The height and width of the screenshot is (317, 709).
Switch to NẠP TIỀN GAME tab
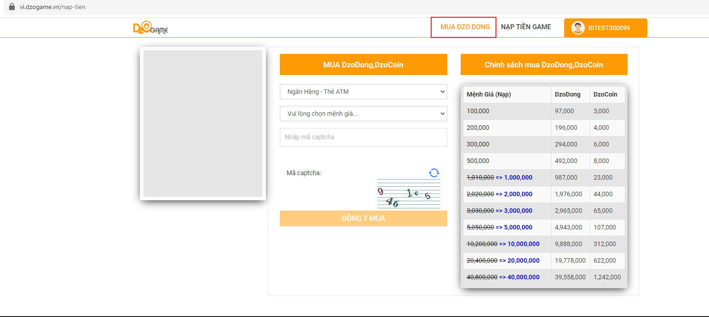[x=526, y=27]
